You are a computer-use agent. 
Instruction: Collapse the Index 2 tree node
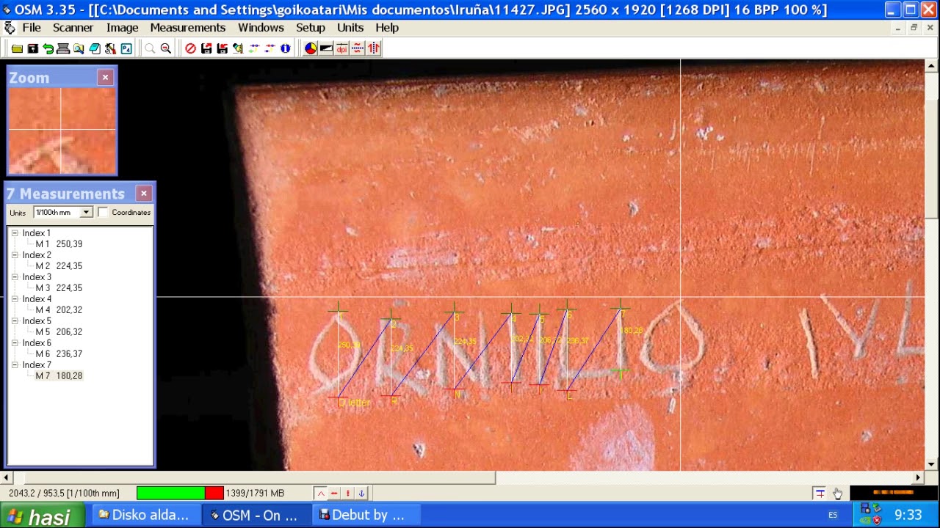(x=15, y=255)
